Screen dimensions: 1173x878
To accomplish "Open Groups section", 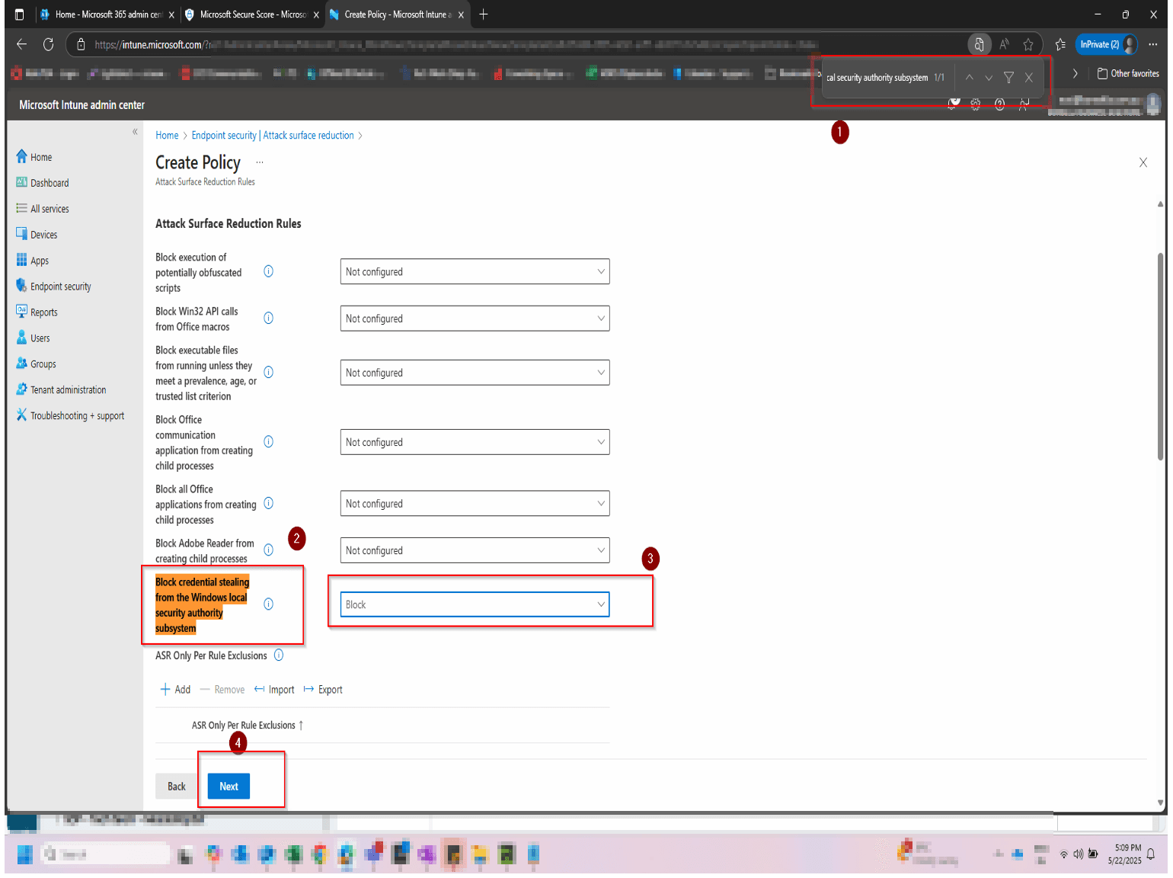I will tap(36, 364).
